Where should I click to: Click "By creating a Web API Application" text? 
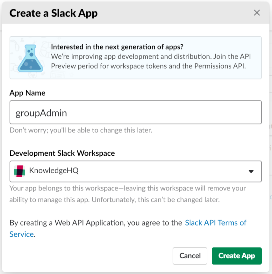coord(96,223)
